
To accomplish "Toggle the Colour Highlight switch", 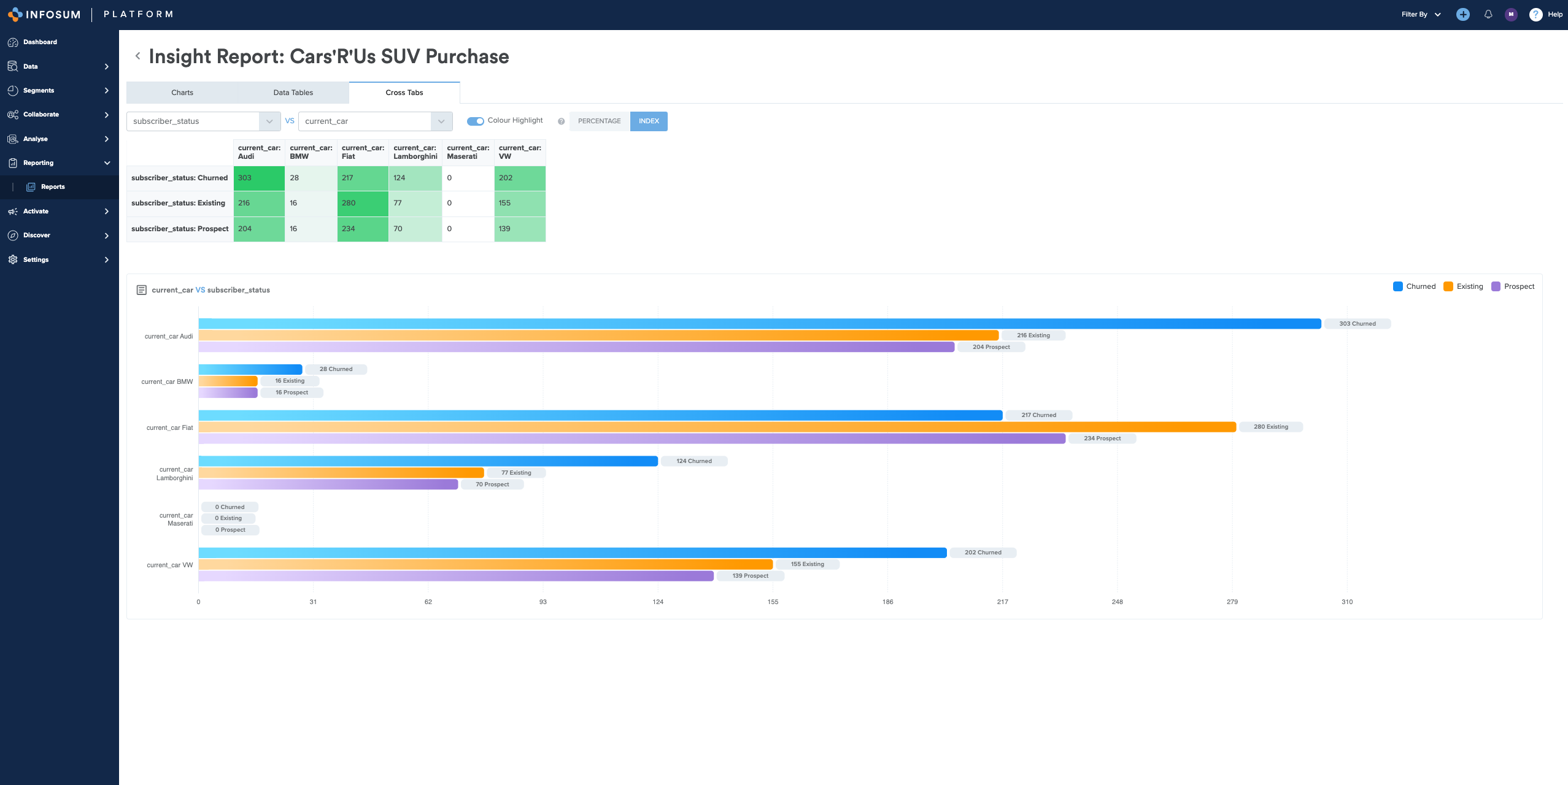I will (475, 121).
